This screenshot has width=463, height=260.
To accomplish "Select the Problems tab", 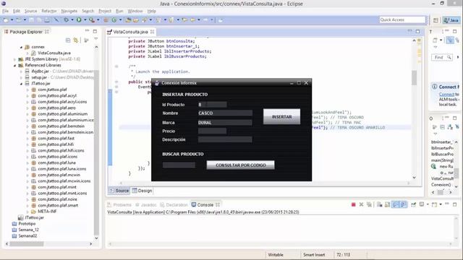I will pos(119,204).
